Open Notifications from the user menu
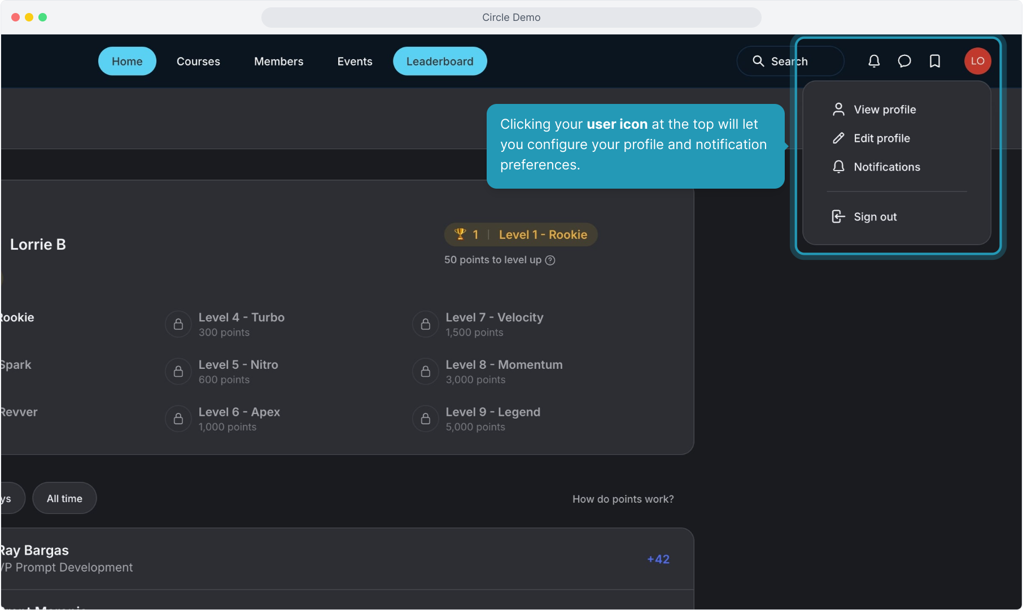 coord(886,167)
